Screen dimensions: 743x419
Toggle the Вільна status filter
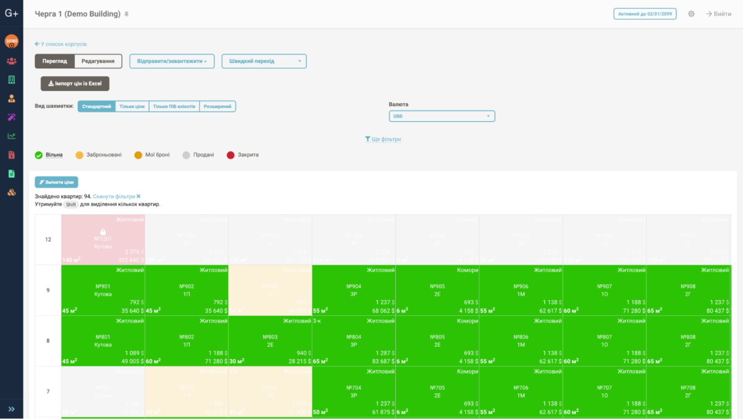tap(49, 155)
